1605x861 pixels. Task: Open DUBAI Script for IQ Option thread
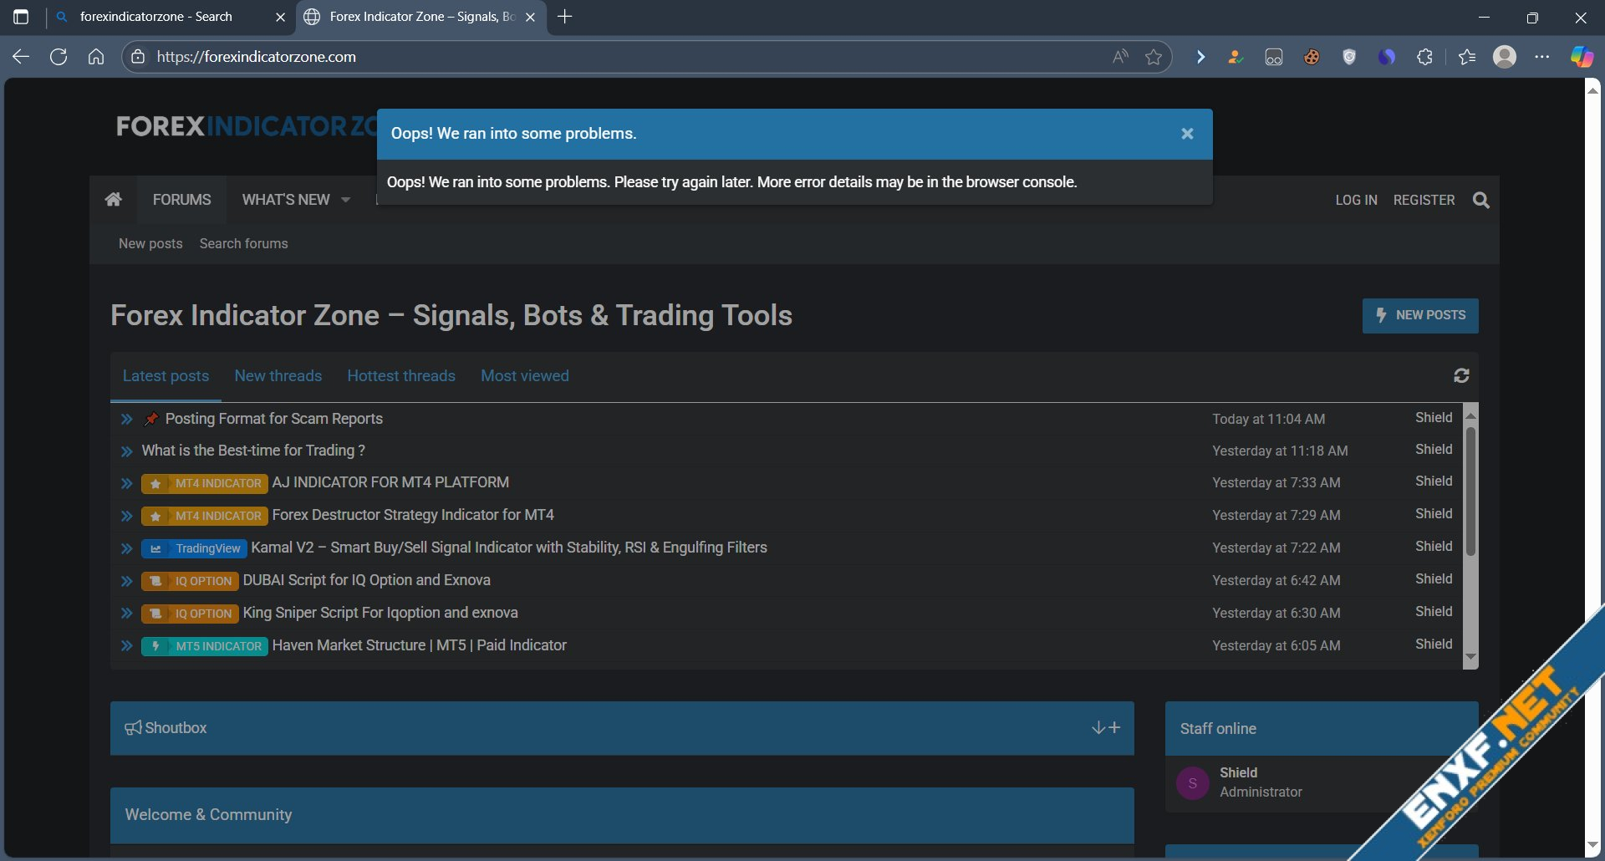coord(366,580)
